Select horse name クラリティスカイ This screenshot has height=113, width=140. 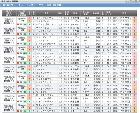tap(45, 53)
